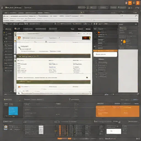Screen dimensions: 141x141
Task: Click the orange folder icon in right panel
Action: coord(124,41)
